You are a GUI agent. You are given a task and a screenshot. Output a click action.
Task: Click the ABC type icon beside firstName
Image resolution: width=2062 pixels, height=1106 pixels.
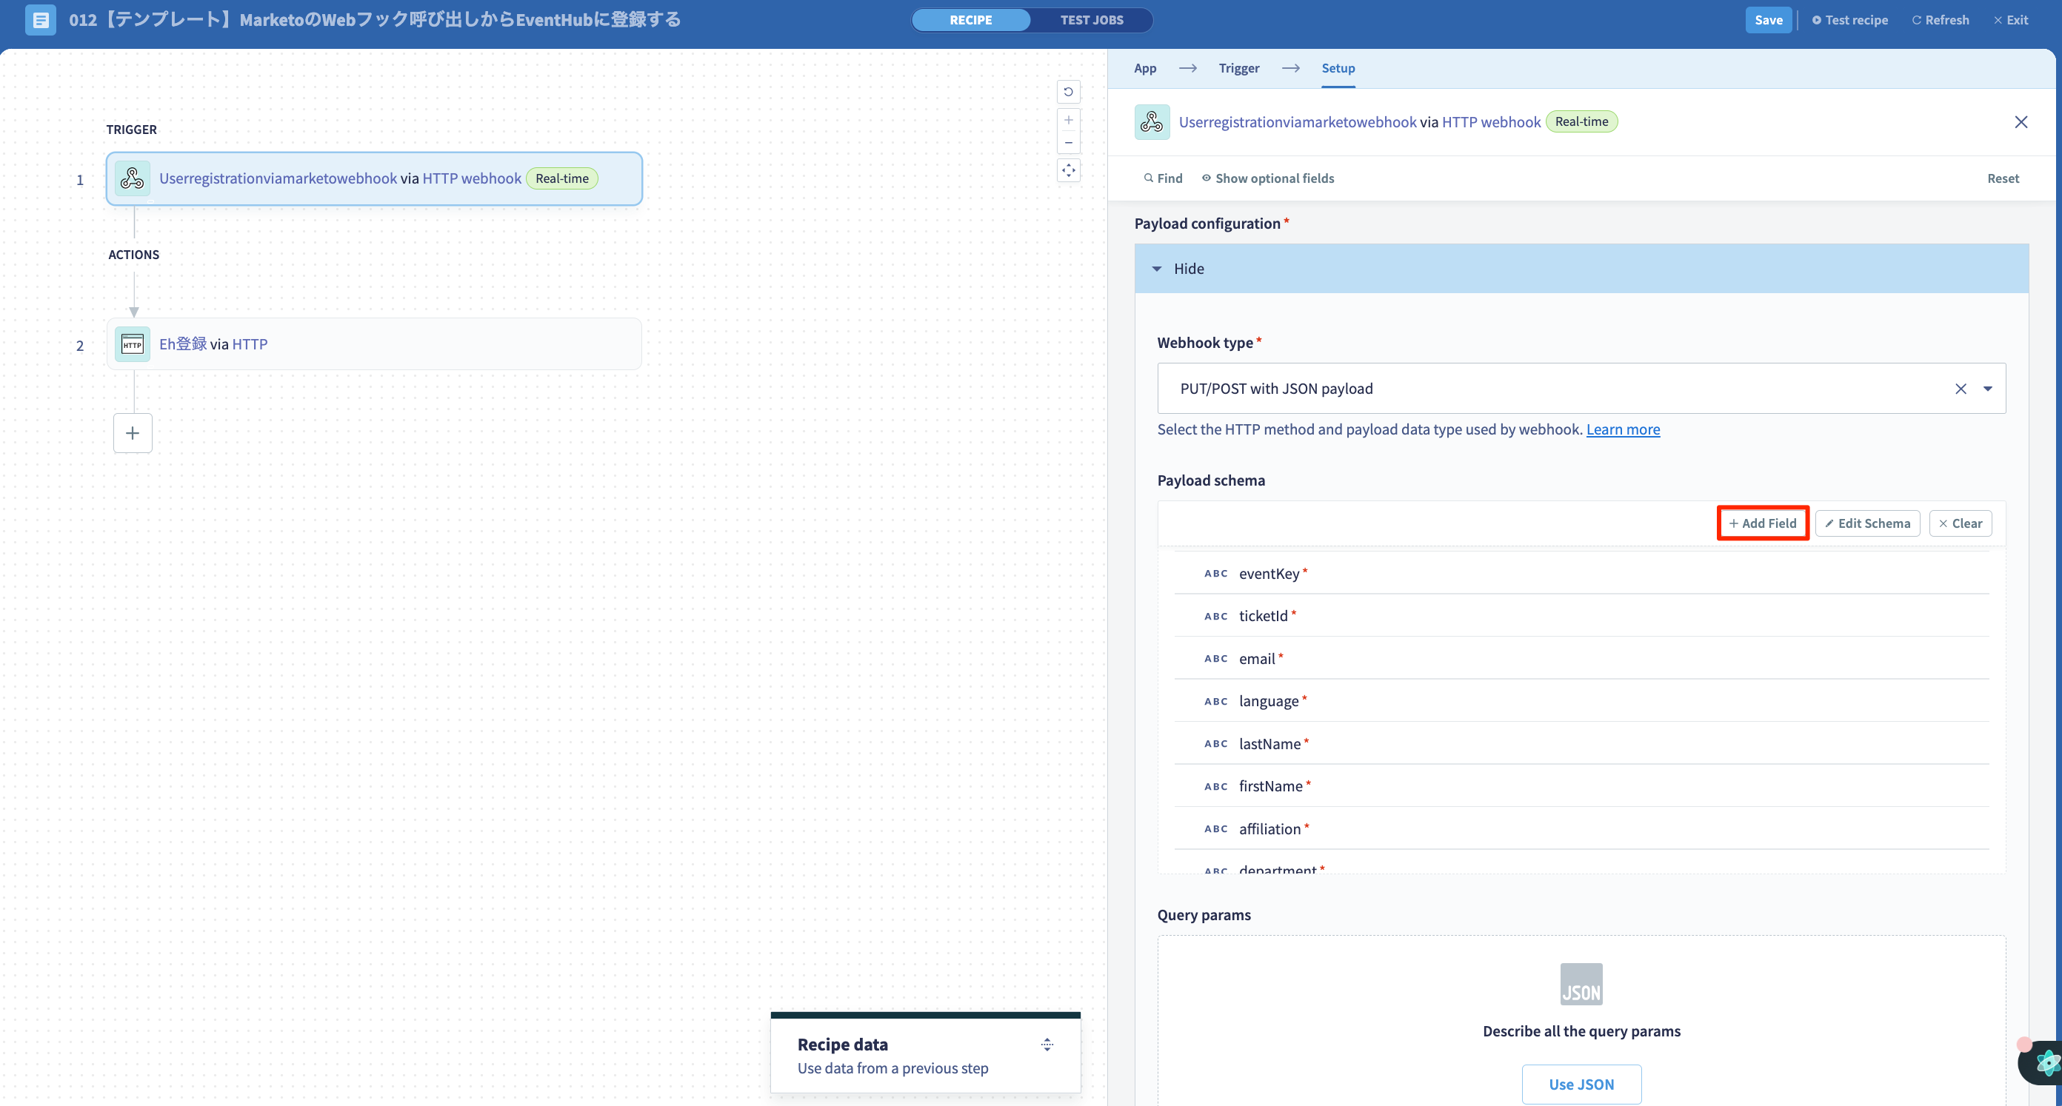(x=1216, y=787)
